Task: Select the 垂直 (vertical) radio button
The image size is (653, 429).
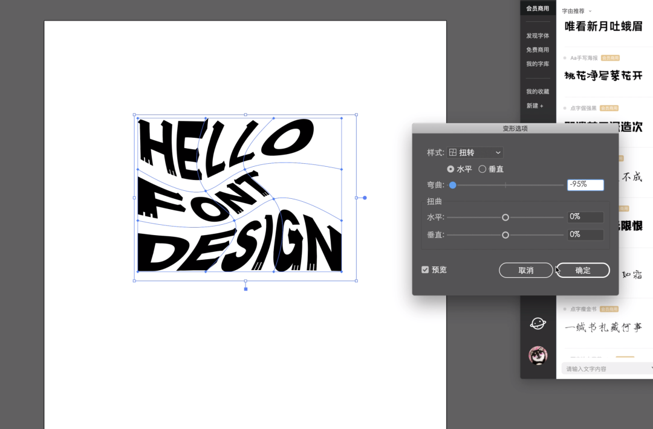Action: tap(482, 169)
